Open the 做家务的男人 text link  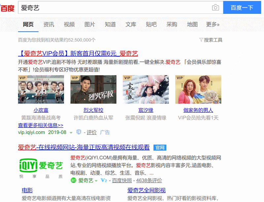tap(198, 110)
